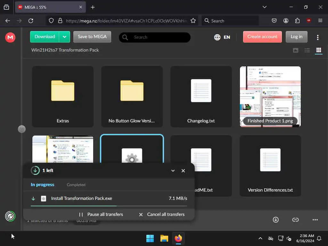
Task: Click the Firefox taskbar icon
Action: coord(178,238)
